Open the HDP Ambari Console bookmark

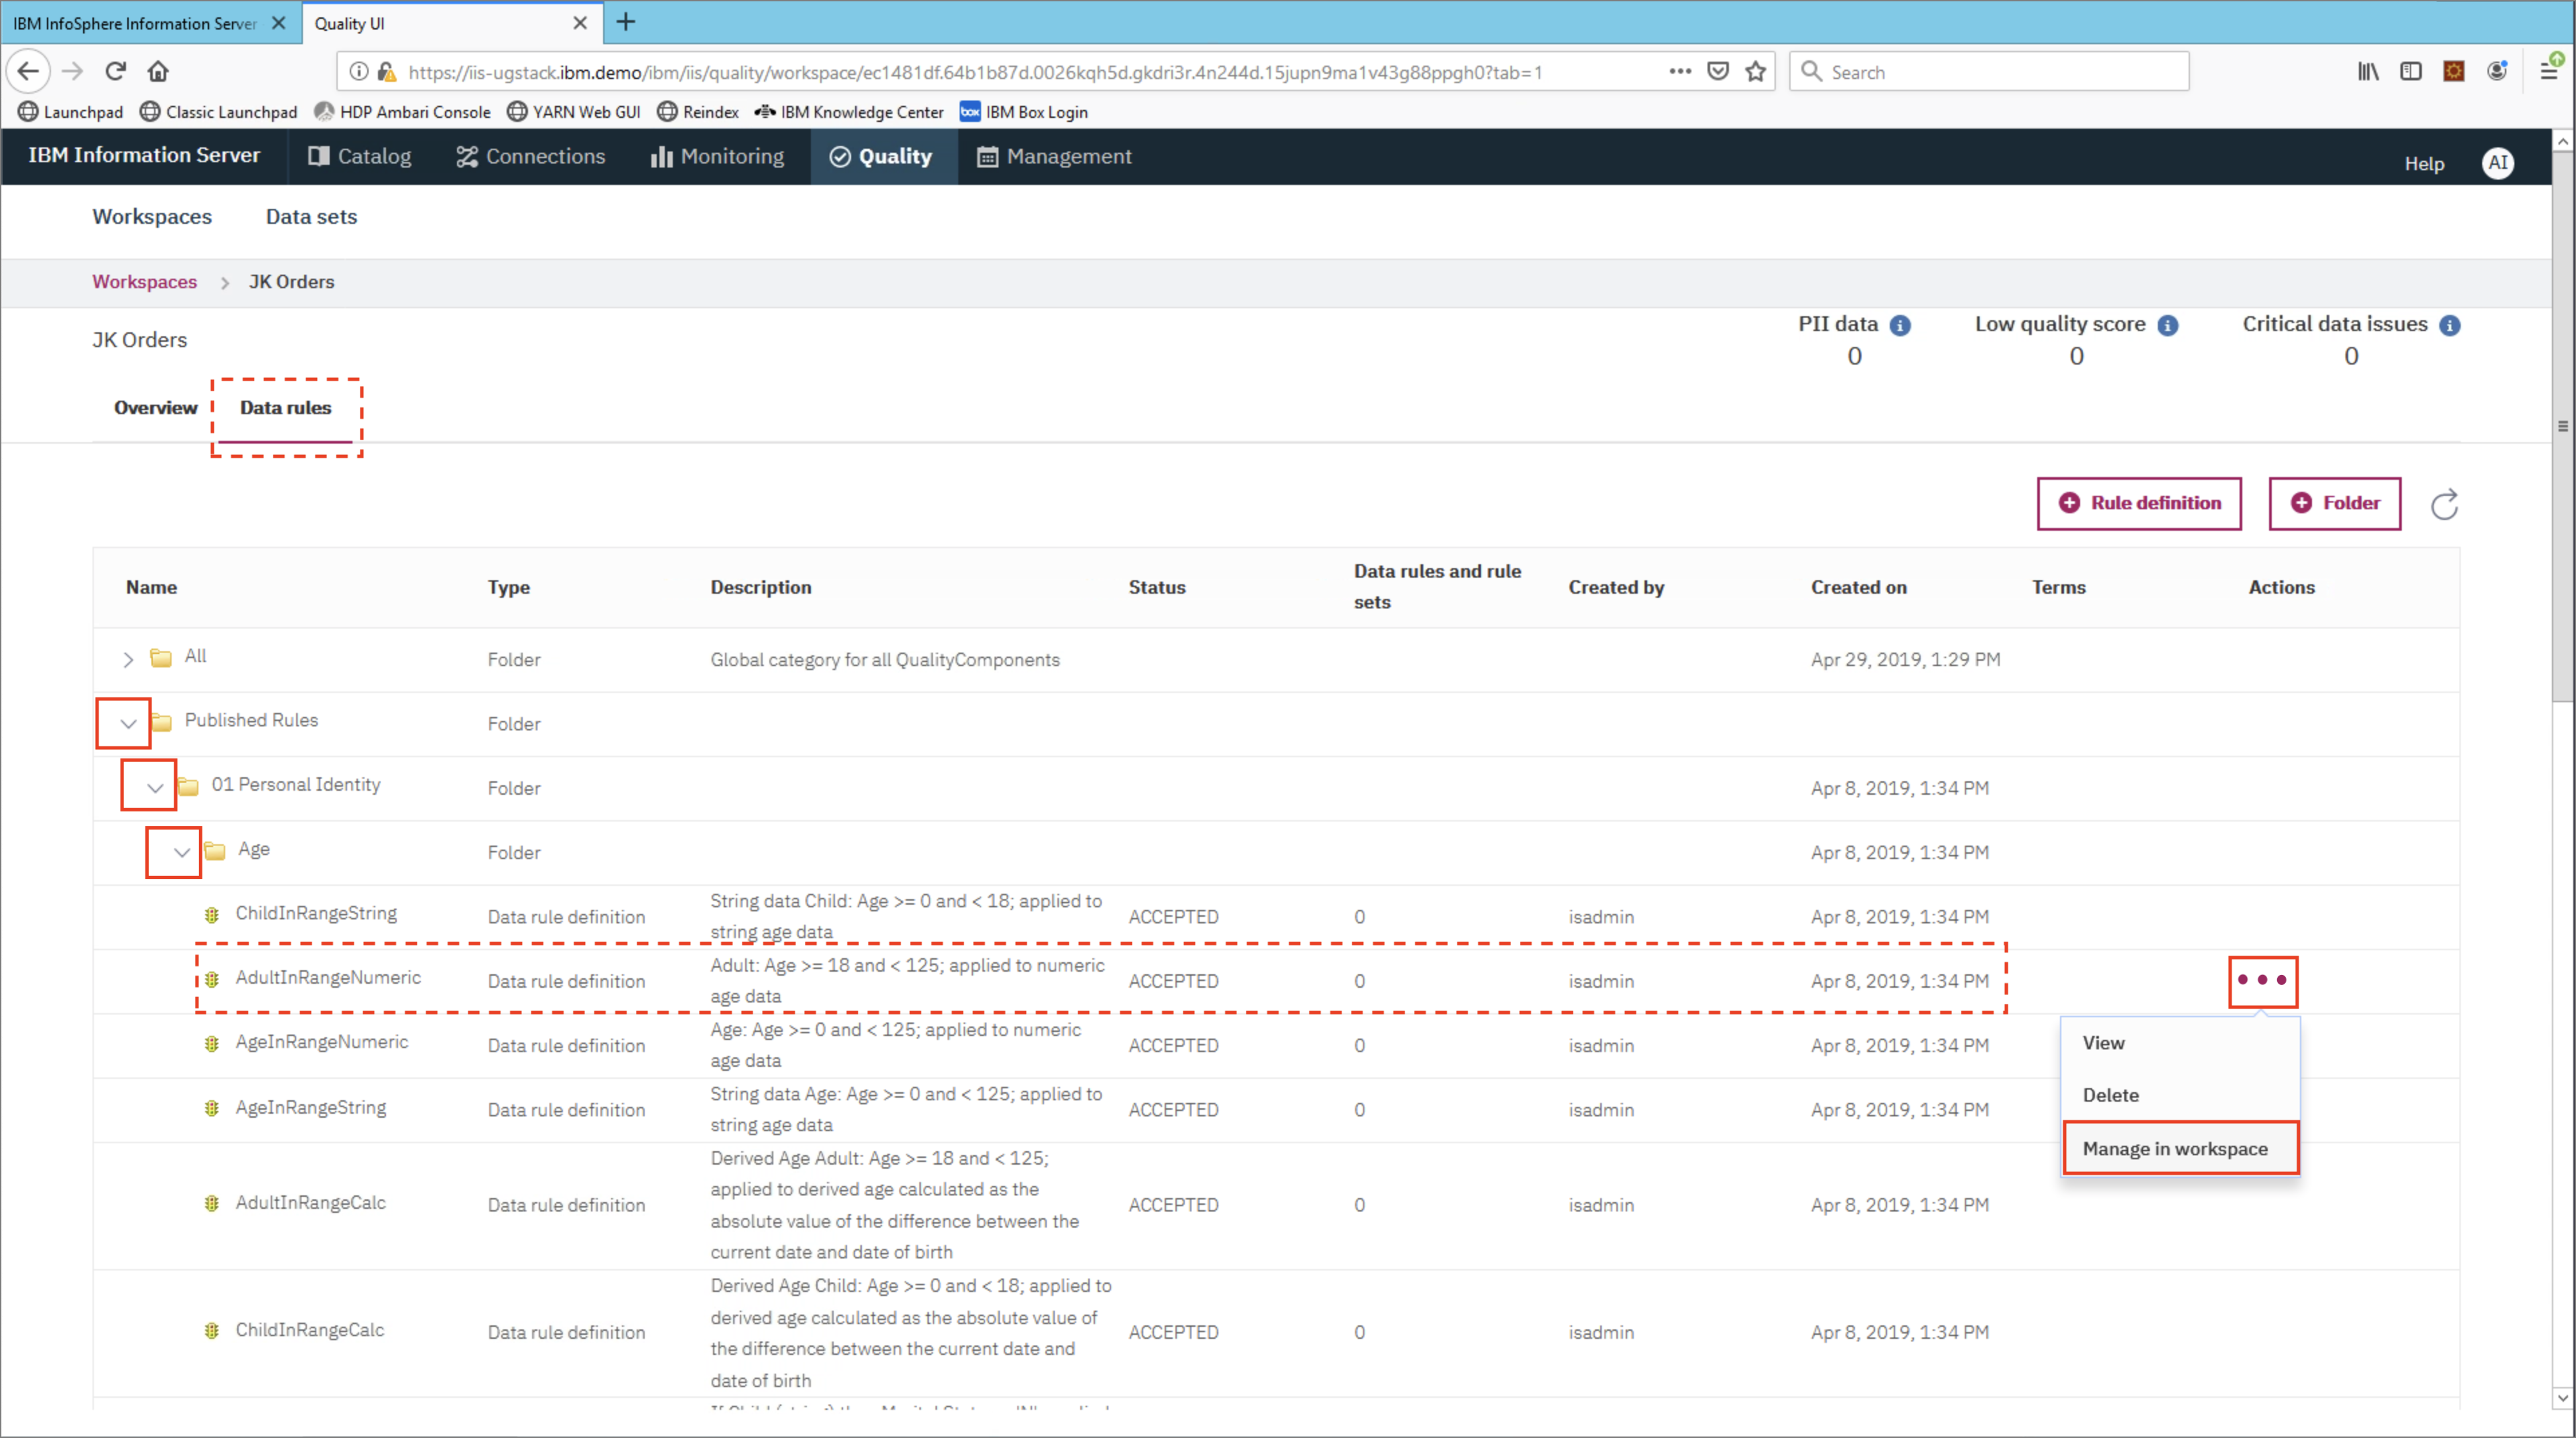(402, 112)
